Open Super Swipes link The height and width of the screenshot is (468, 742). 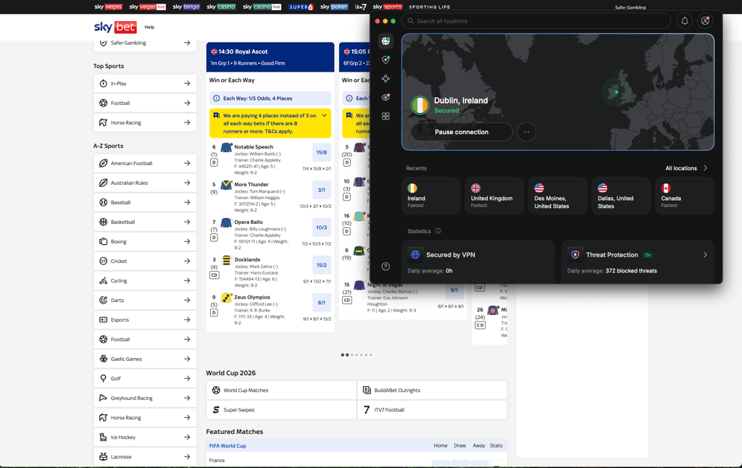pos(281,410)
